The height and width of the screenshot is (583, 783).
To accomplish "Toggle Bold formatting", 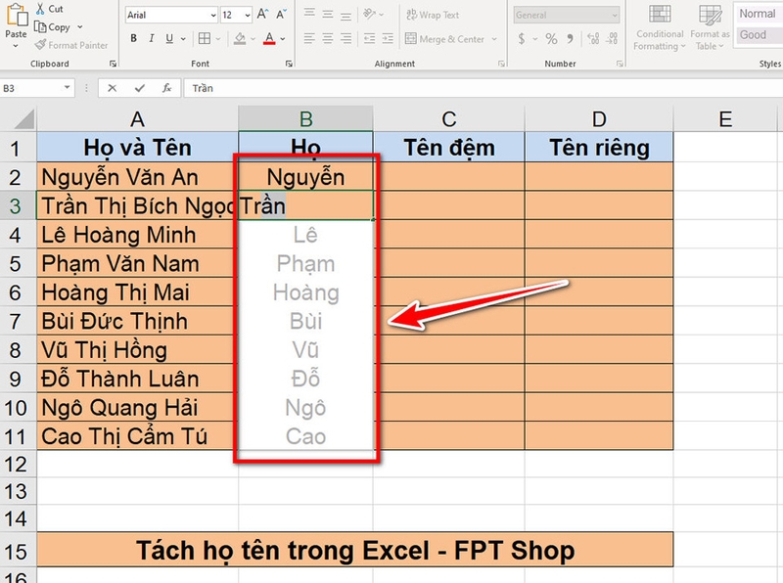I will click(133, 38).
